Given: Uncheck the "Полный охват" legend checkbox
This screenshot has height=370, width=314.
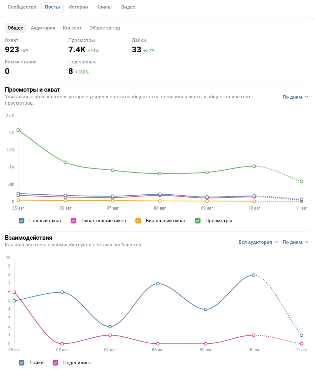Looking at the screenshot, I should pos(22,221).
